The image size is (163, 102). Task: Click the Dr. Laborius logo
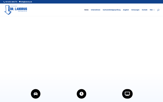tap(16, 10)
